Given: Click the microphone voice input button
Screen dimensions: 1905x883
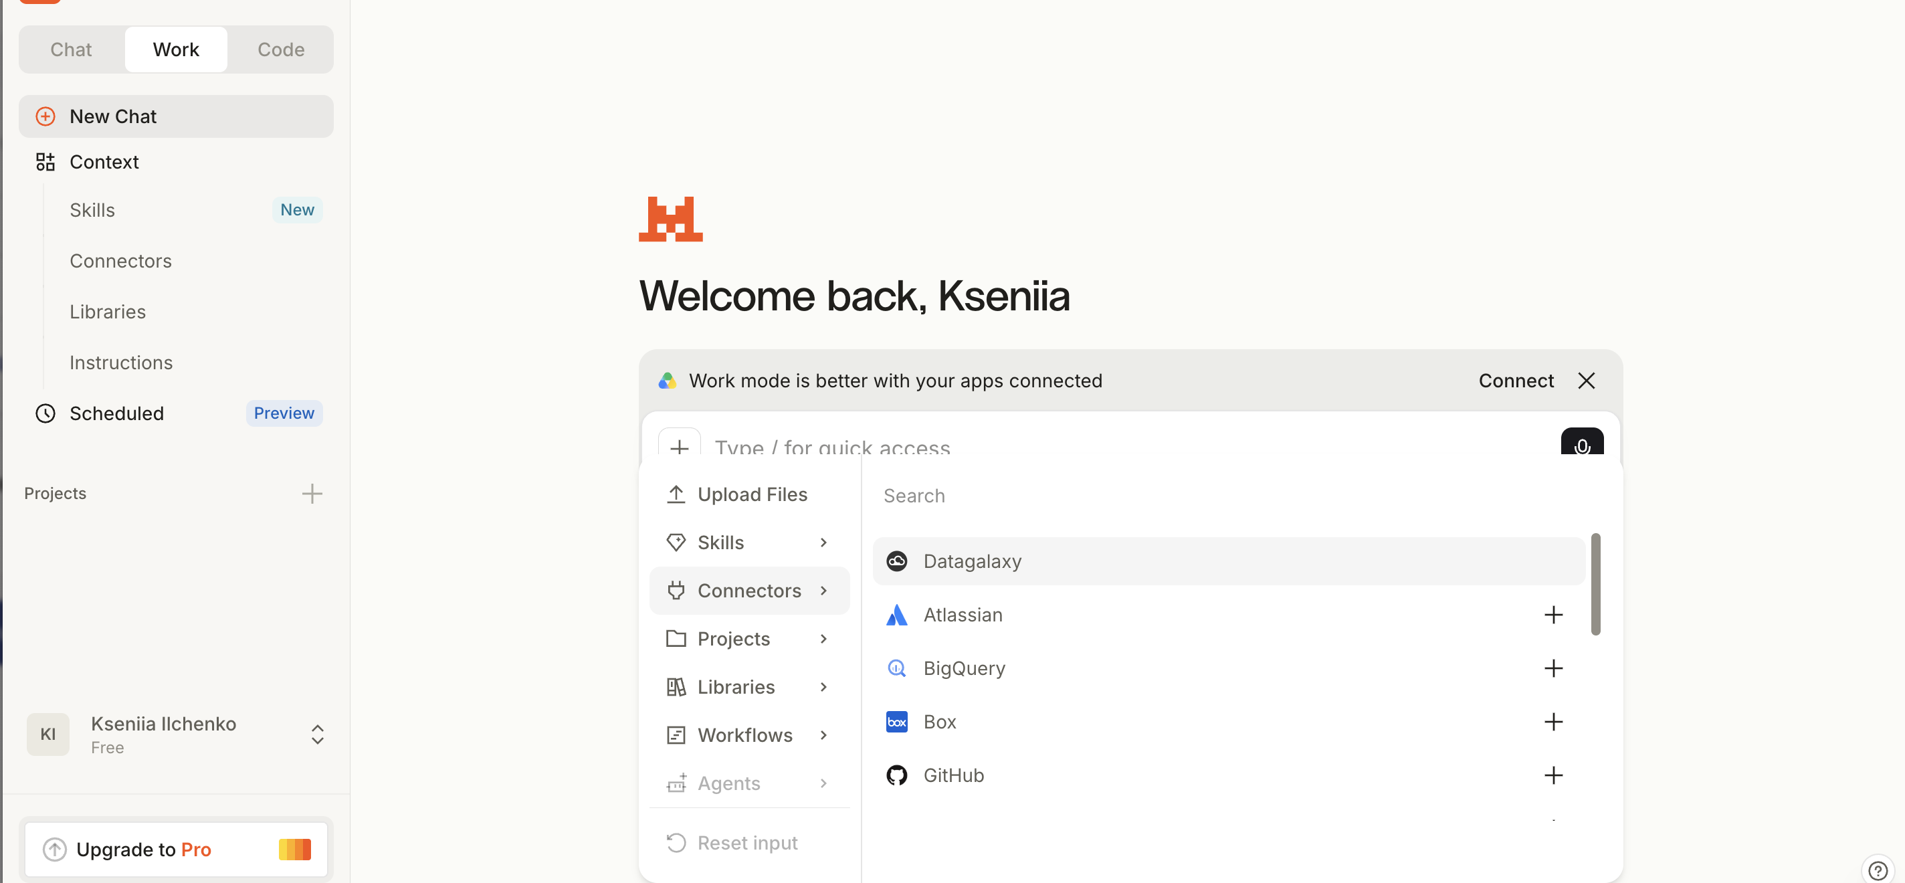Looking at the screenshot, I should tap(1582, 443).
